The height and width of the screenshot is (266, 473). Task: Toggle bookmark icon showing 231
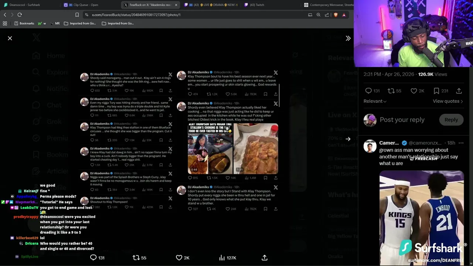[x=436, y=91]
